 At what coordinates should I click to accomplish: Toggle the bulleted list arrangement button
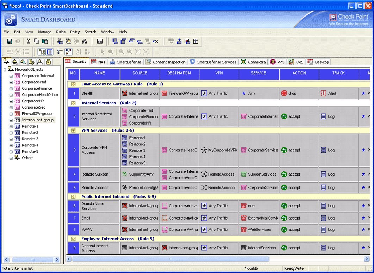click(x=60, y=52)
